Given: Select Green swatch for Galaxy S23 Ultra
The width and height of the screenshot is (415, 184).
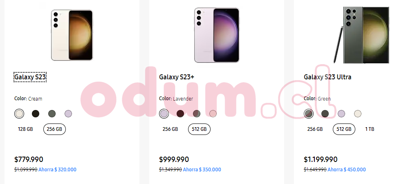Looking at the screenshot, I should point(309,114).
